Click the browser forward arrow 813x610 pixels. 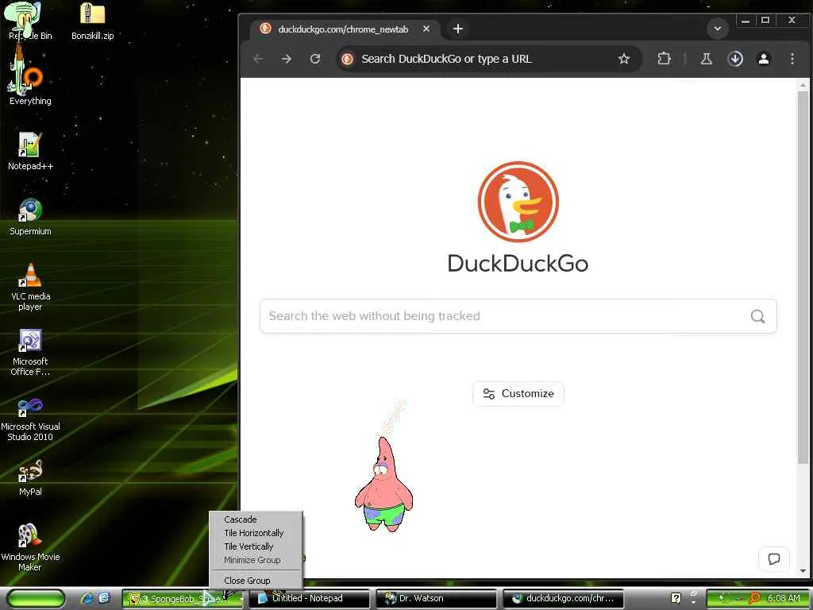point(286,59)
